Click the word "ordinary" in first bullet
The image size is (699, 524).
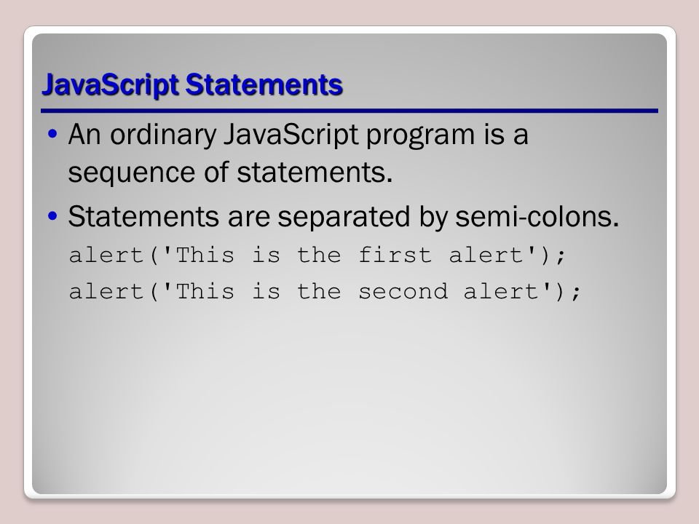[x=162, y=136]
